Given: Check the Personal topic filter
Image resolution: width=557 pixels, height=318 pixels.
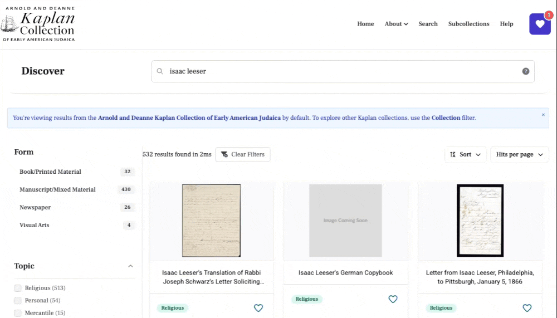Looking at the screenshot, I should pyautogui.click(x=18, y=301).
